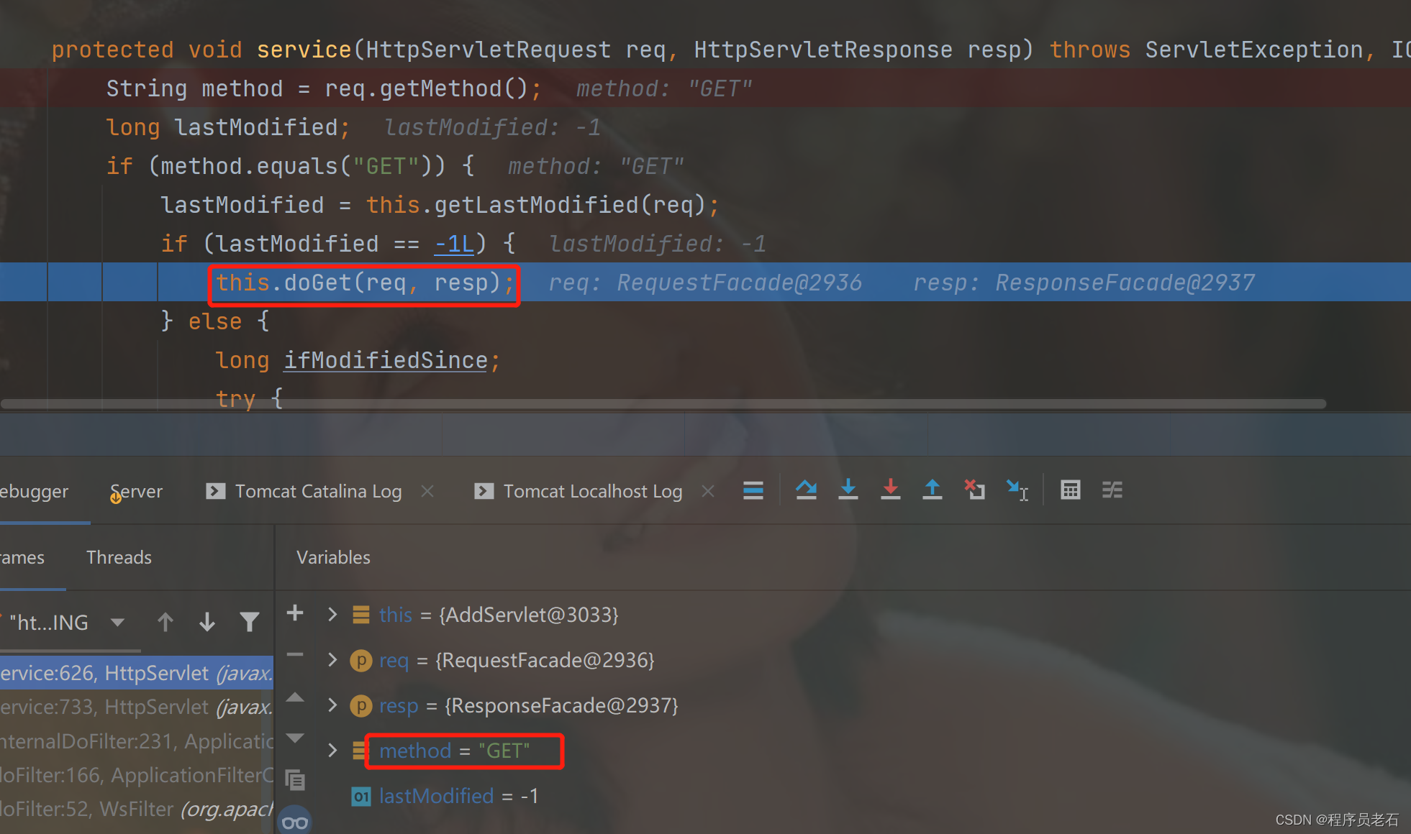The height and width of the screenshot is (834, 1411).
Task: Toggle the frames filter funnel icon
Action: coord(249,622)
